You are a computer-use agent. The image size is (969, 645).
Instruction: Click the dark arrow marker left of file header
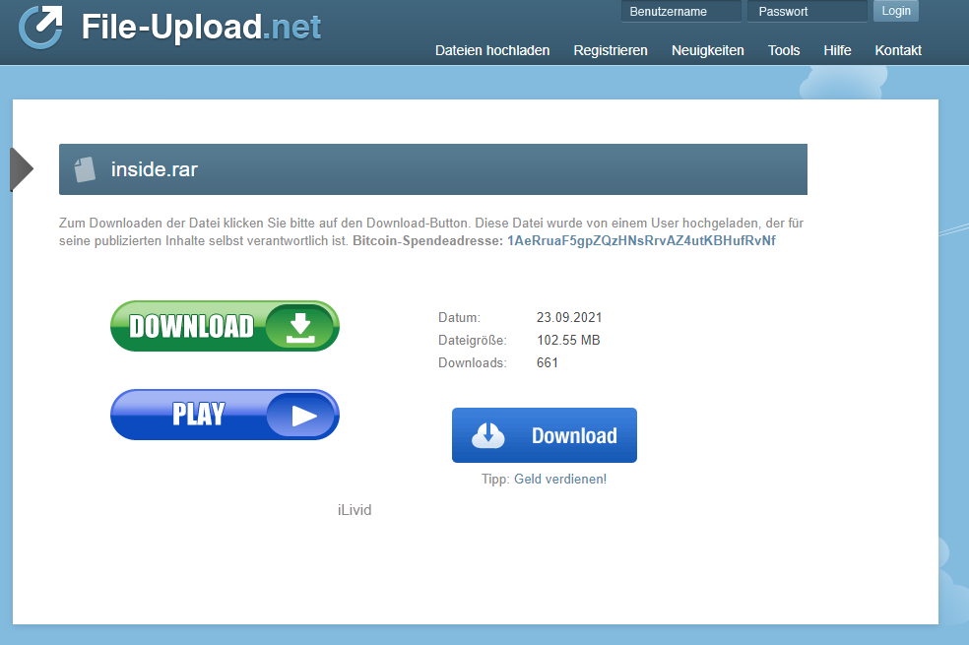click(22, 169)
